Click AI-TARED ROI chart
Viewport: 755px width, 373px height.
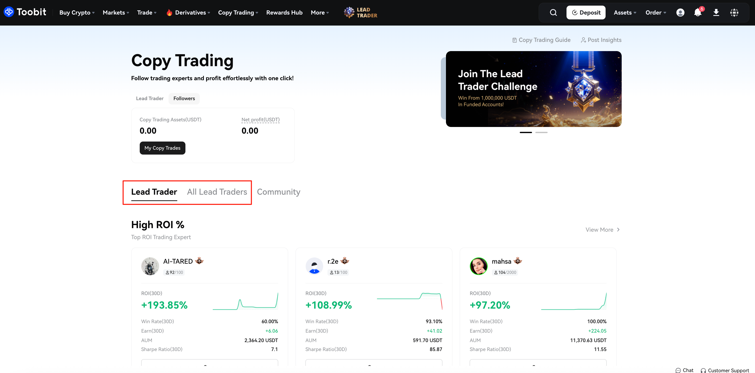pyautogui.click(x=245, y=301)
